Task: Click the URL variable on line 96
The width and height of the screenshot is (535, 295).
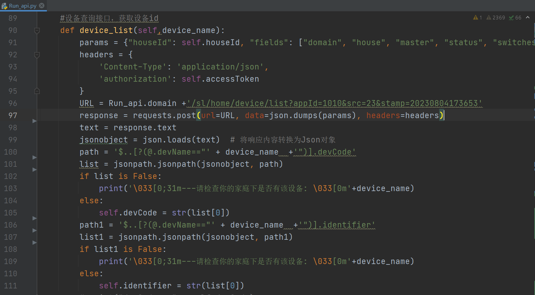Action: [x=87, y=103]
